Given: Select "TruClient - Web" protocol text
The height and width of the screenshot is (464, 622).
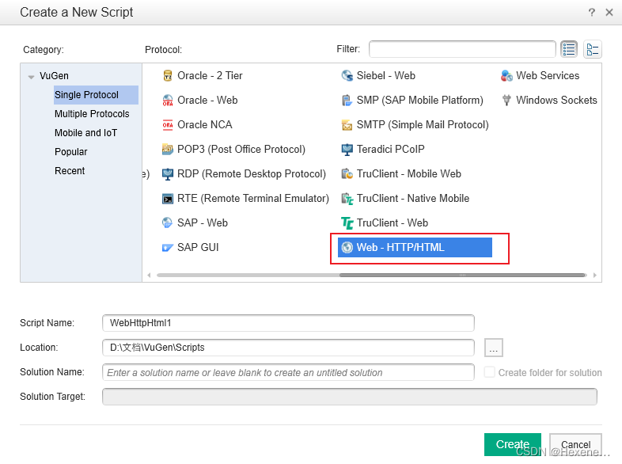Looking at the screenshot, I should coord(393,223).
